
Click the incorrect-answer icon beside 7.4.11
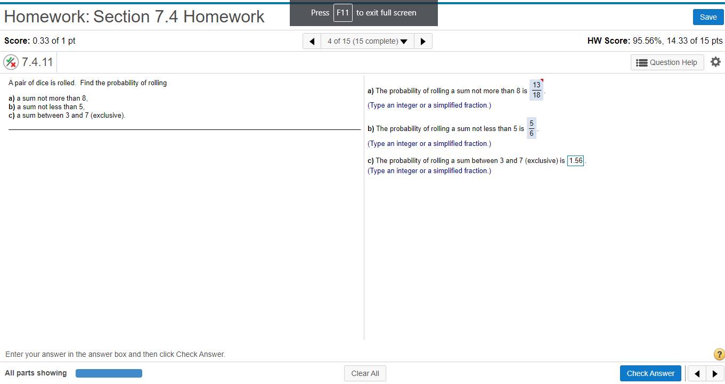tap(11, 62)
